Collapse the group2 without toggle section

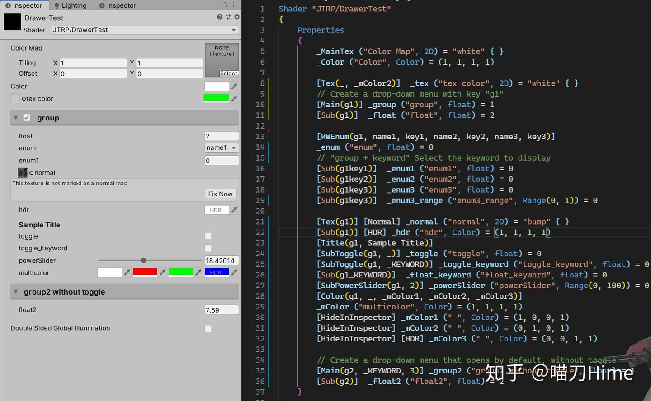coord(17,292)
